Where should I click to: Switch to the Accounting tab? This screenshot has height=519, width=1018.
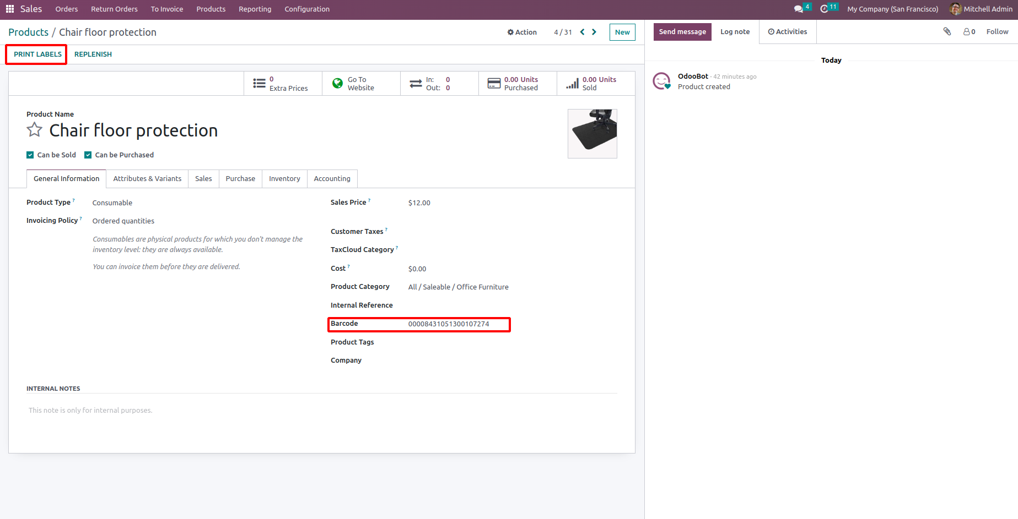[x=332, y=179]
